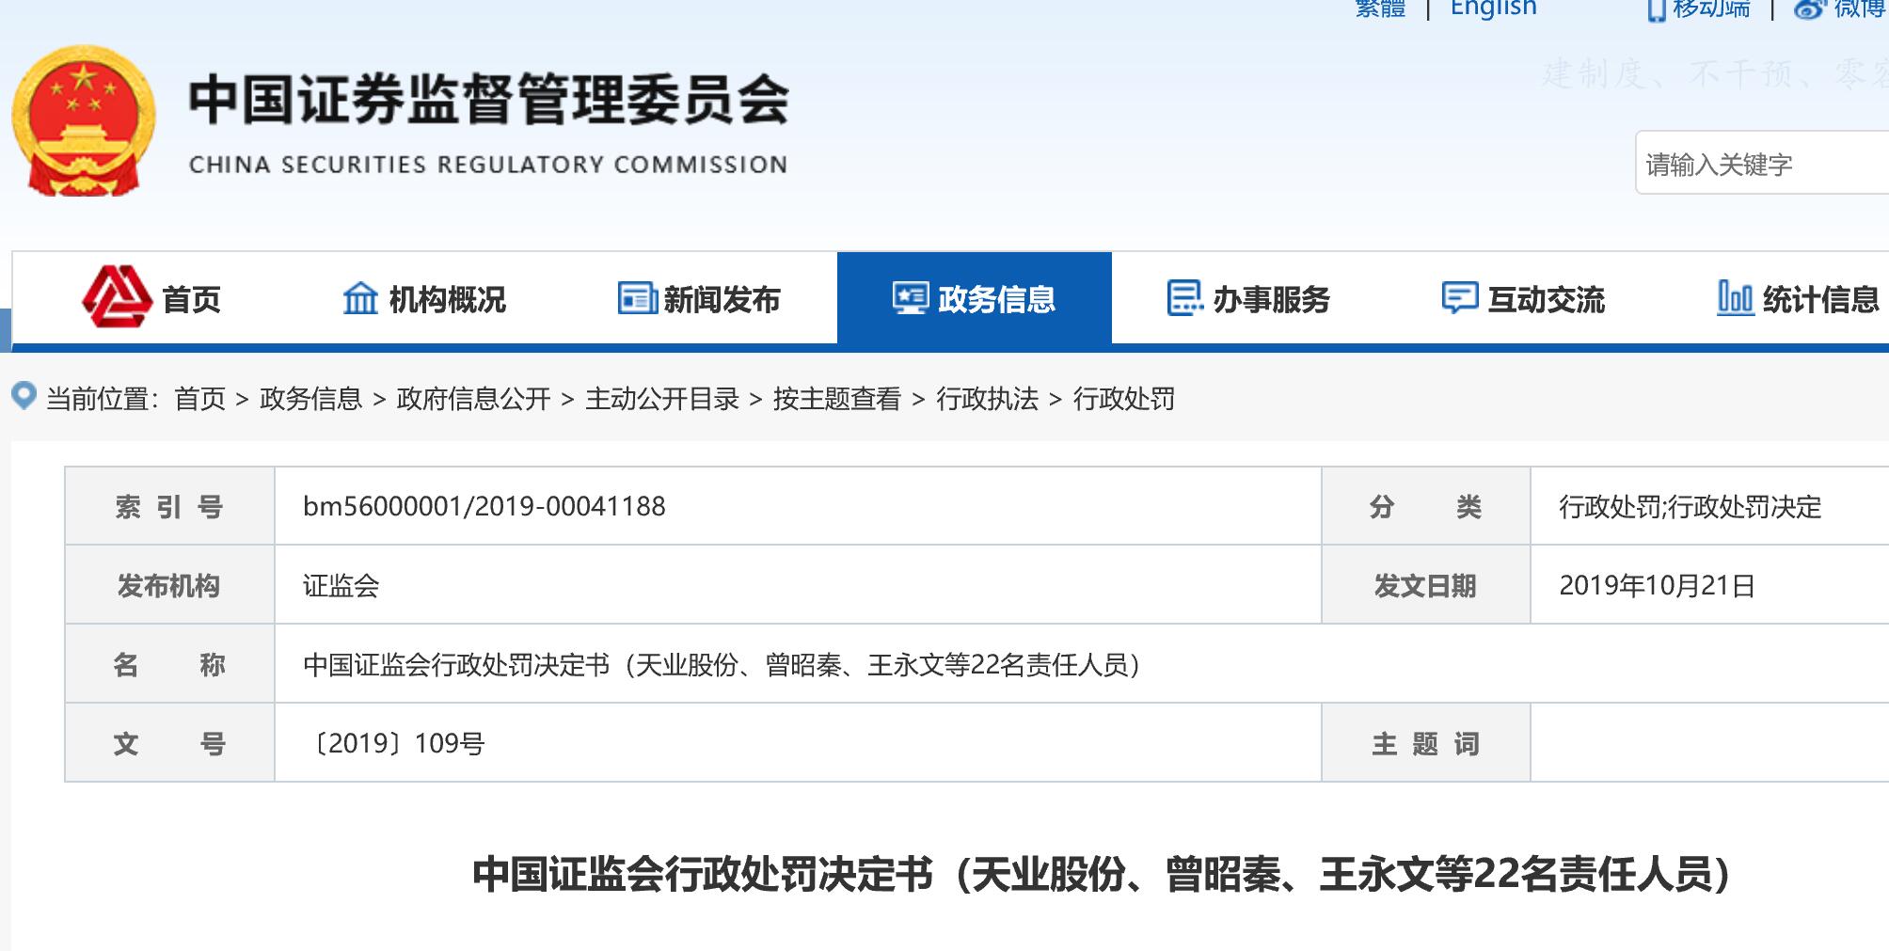Click the national emblem logo
Screen dimensions: 1889x951
[84, 121]
